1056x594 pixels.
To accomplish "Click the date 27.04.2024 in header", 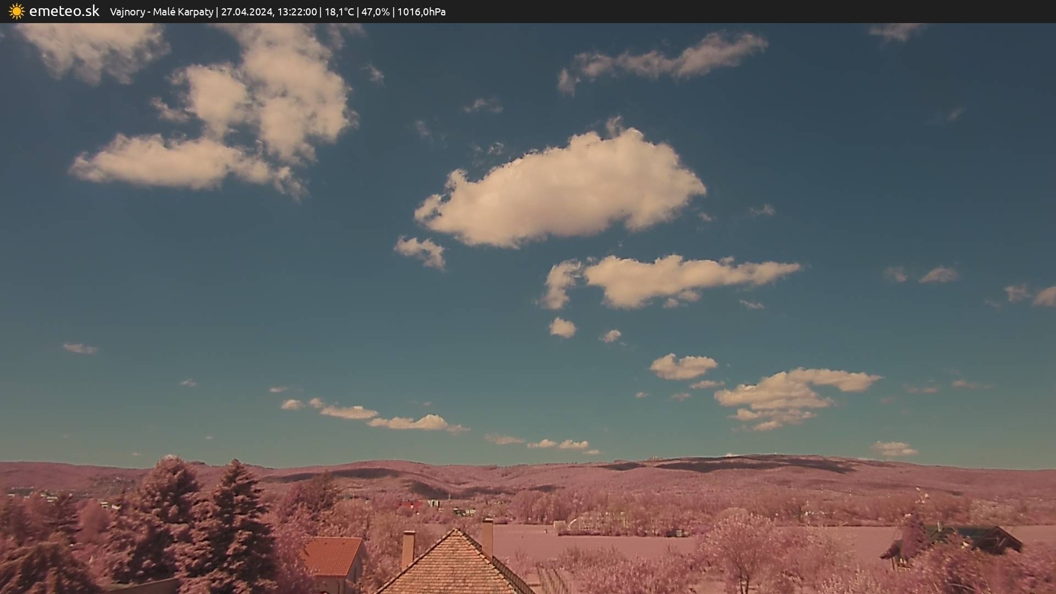I will (246, 12).
